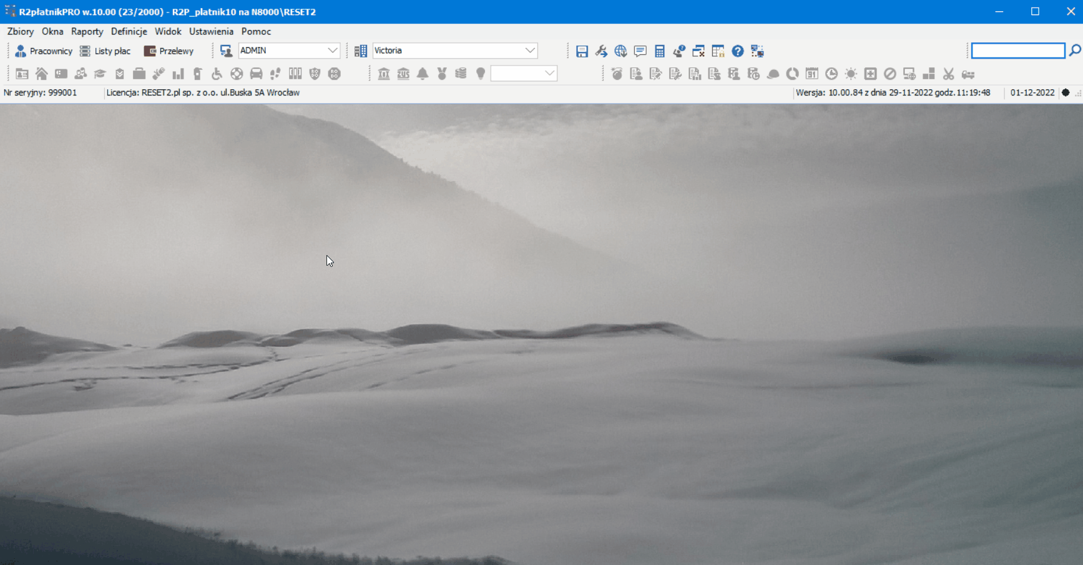Click the black dot status indicator
The image size is (1083, 565).
[1066, 92]
